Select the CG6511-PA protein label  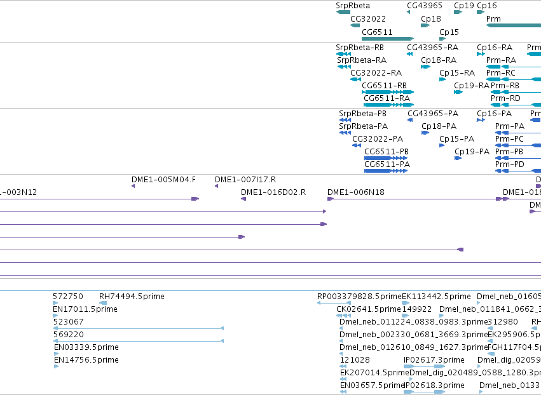(x=387, y=164)
